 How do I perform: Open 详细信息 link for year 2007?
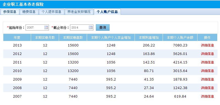pyautogui.click(x=207, y=96)
